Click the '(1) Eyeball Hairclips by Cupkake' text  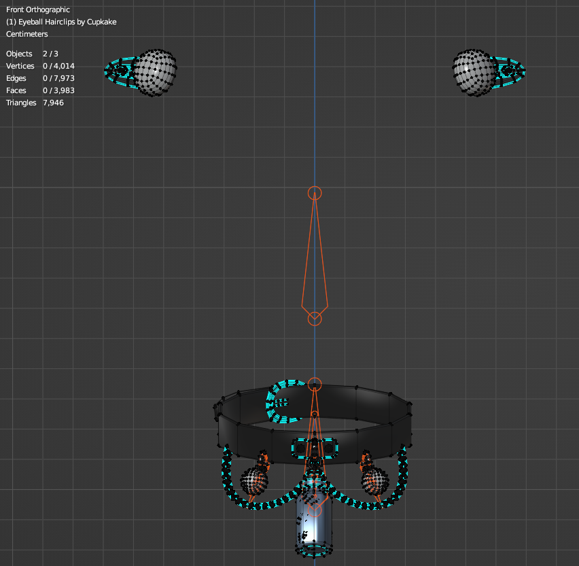[61, 22]
